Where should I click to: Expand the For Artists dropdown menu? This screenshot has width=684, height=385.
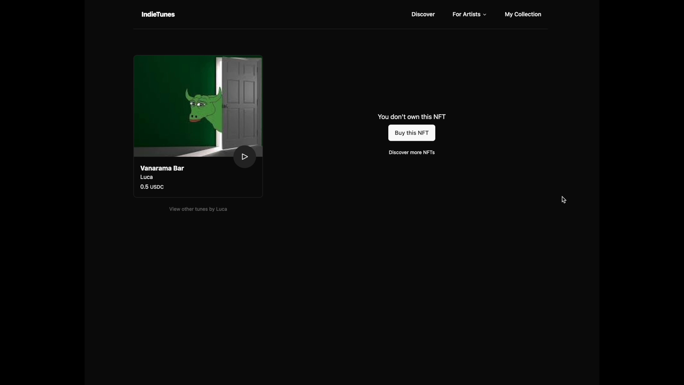469,14
